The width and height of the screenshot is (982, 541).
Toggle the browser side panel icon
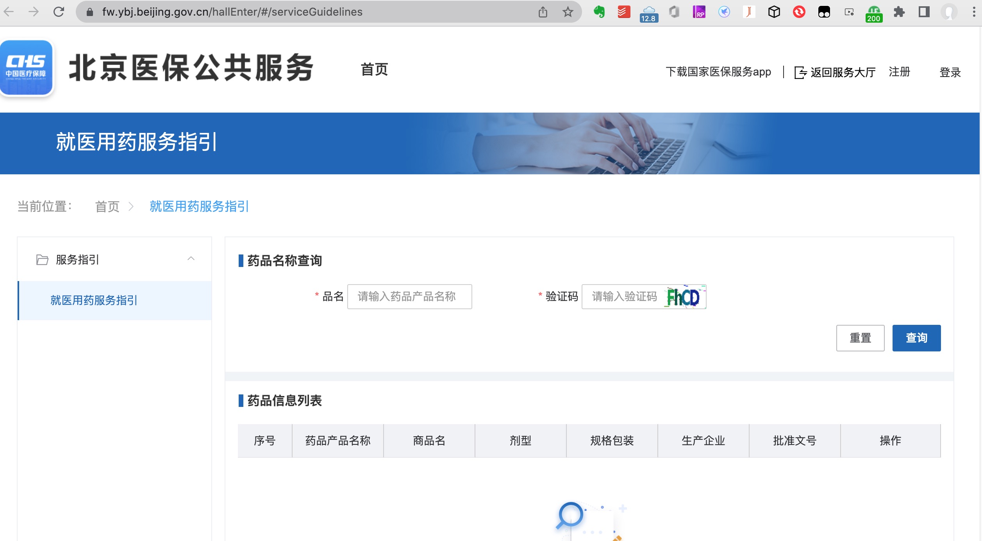[x=924, y=12]
